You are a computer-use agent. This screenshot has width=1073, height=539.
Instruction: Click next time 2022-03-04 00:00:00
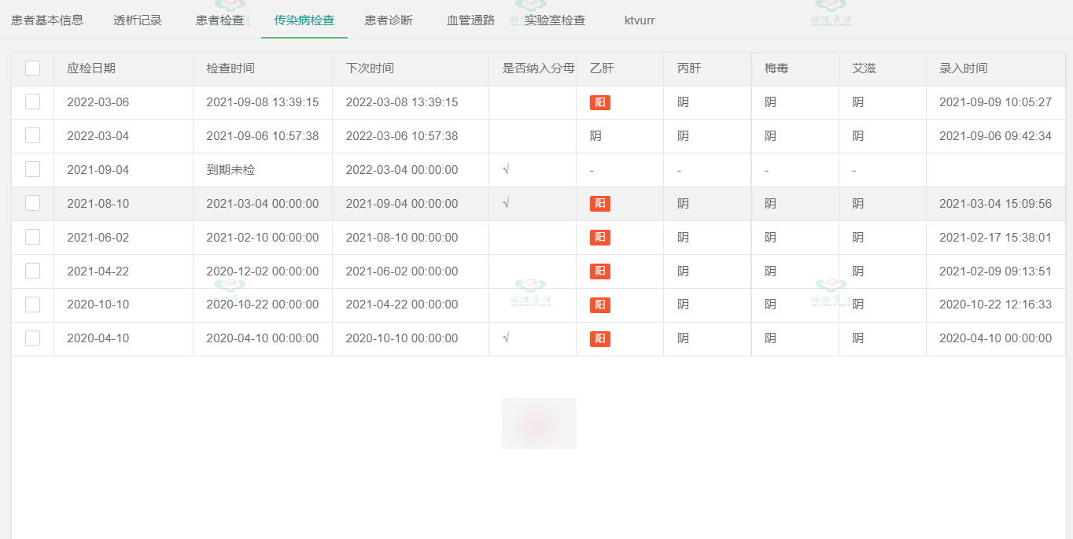click(402, 170)
